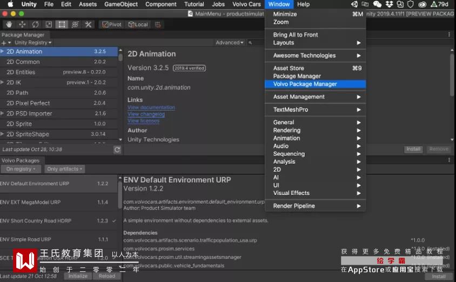Toggle Local handle rotation
The height and width of the screenshot is (282, 456).
click(138, 25)
